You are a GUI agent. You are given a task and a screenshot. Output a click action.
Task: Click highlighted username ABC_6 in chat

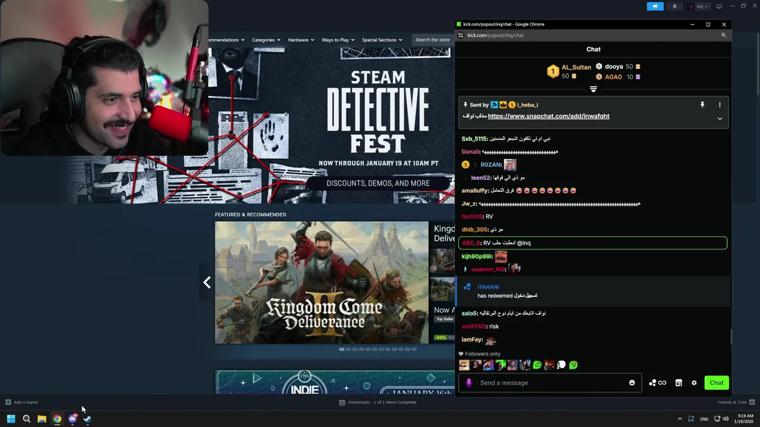[471, 243]
